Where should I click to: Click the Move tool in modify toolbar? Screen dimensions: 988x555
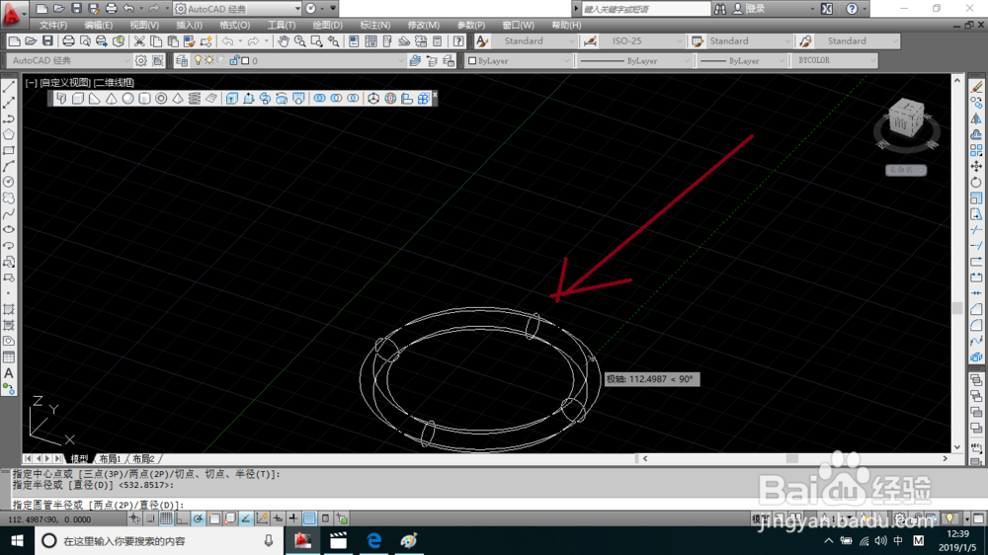point(976,166)
